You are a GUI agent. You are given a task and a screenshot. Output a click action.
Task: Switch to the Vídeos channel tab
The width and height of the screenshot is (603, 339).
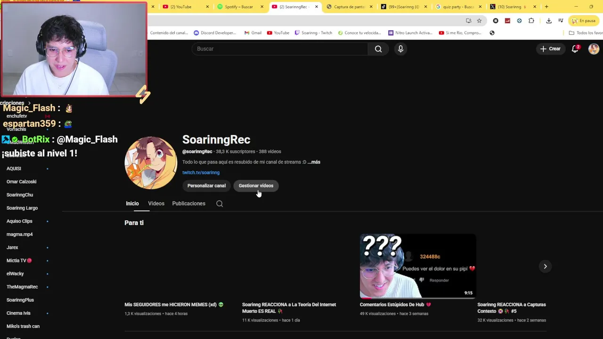tap(156, 203)
